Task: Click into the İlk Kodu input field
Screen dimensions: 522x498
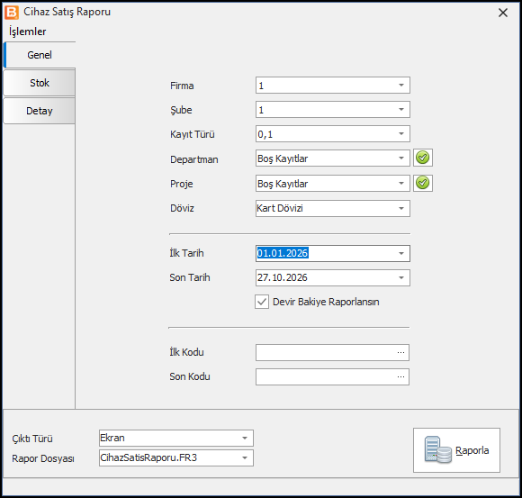Action: (332, 352)
